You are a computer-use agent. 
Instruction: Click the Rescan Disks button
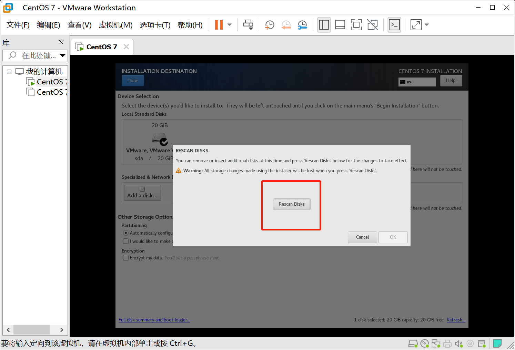292,204
